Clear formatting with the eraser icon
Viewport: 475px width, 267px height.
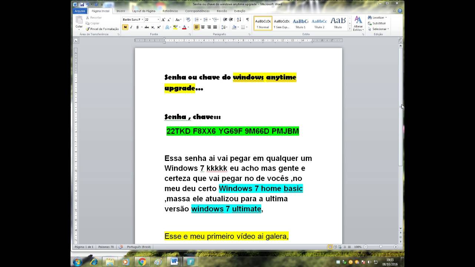point(188,20)
